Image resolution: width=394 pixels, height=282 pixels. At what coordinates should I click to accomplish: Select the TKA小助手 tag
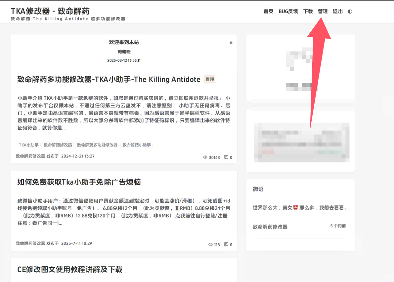pos(28,145)
